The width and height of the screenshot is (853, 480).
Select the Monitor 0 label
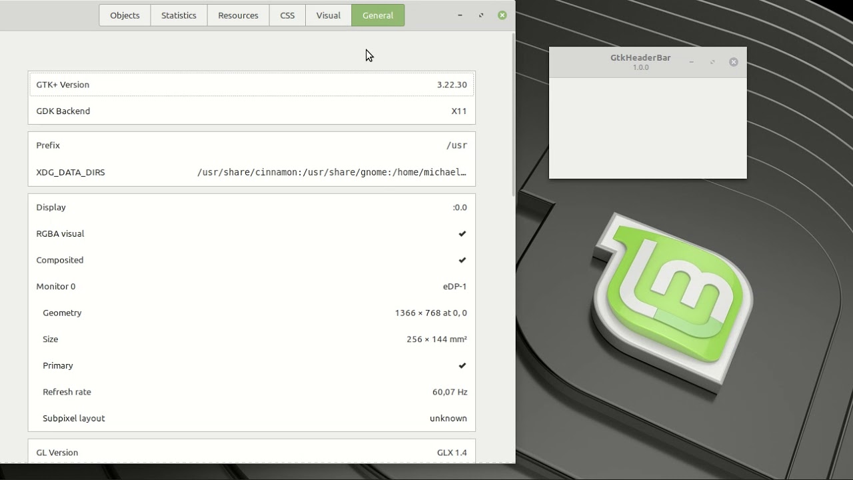coord(56,287)
